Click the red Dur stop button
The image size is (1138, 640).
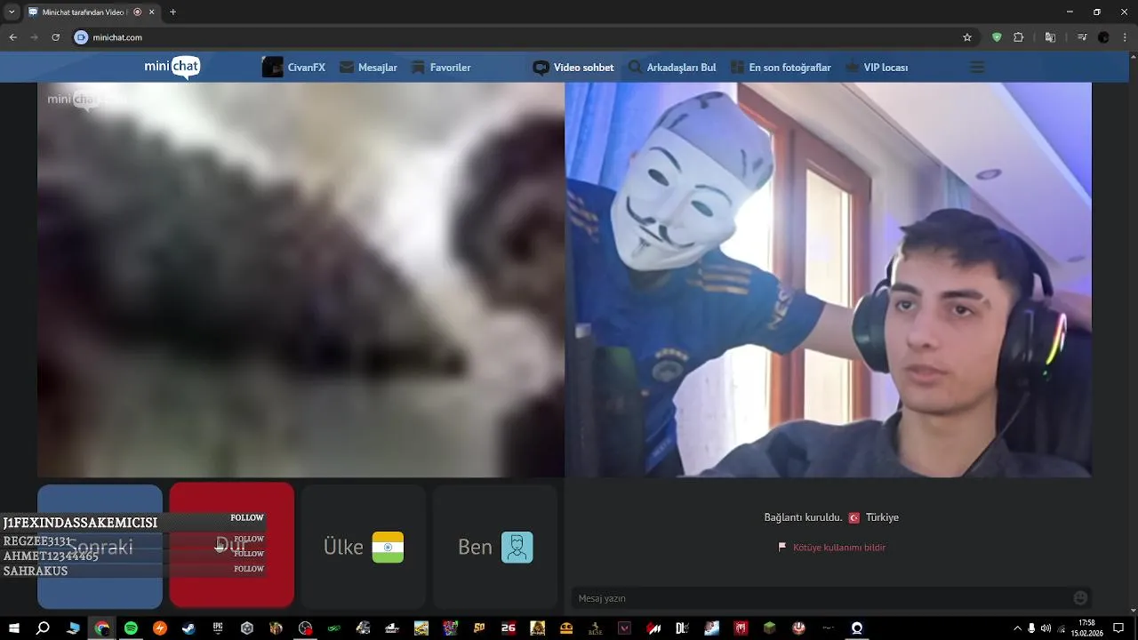point(231,546)
